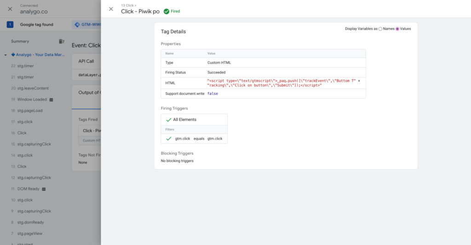Click the gtm.click filter checkmark icon
Image resolution: width=471 pixels, height=245 pixels.
168,139
